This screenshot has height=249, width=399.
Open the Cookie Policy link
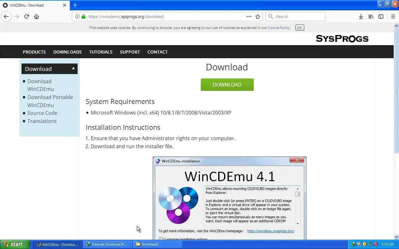click(x=279, y=28)
